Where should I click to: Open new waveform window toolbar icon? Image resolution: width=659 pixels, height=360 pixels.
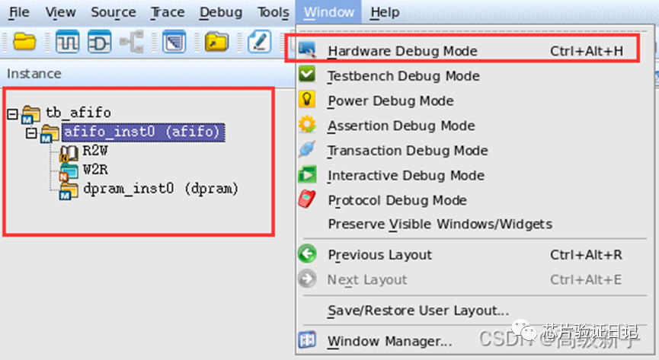tap(67, 42)
